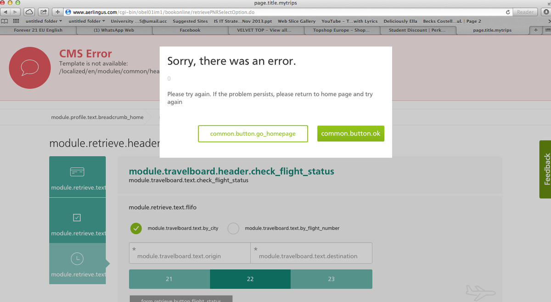Open the Web Slice Gallery bookmark
This screenshot has width=551, height=302.
pos(297,21)
